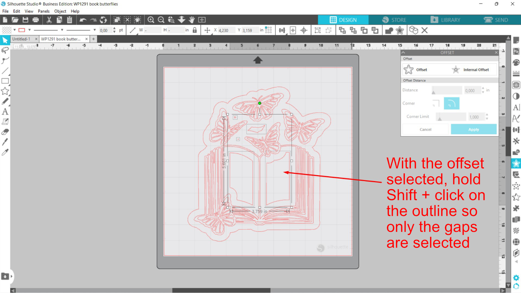Screen dimensions: 521x293
Task: Open the Text Style panel
Action: coord(516,107)
